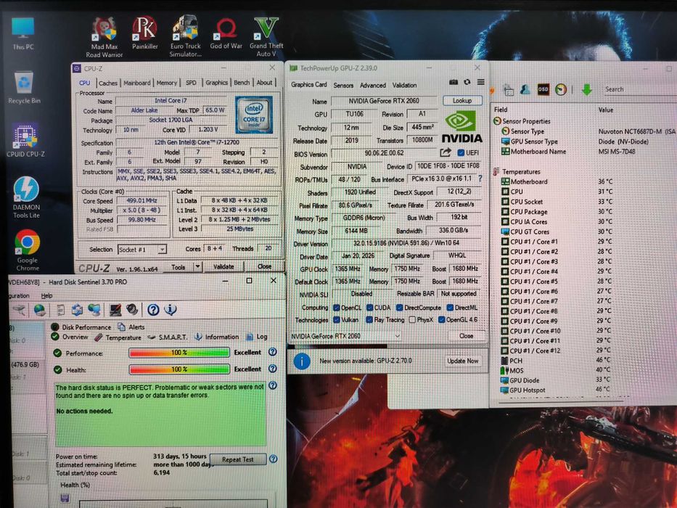Click green download arrow in sensor toolbar
This screenshot has width=677, height=508.
(x=586, y=89)
